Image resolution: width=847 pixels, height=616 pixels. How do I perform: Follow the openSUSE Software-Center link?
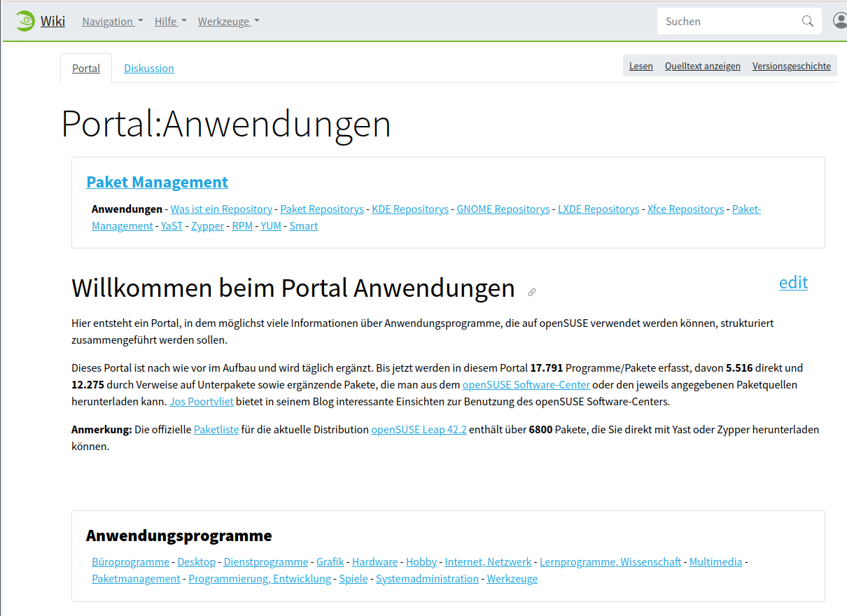(526, 384)
